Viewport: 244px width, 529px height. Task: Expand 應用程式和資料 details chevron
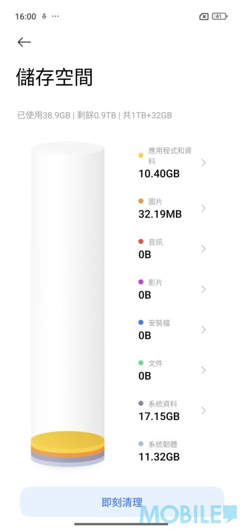click(x=203, y=163)
